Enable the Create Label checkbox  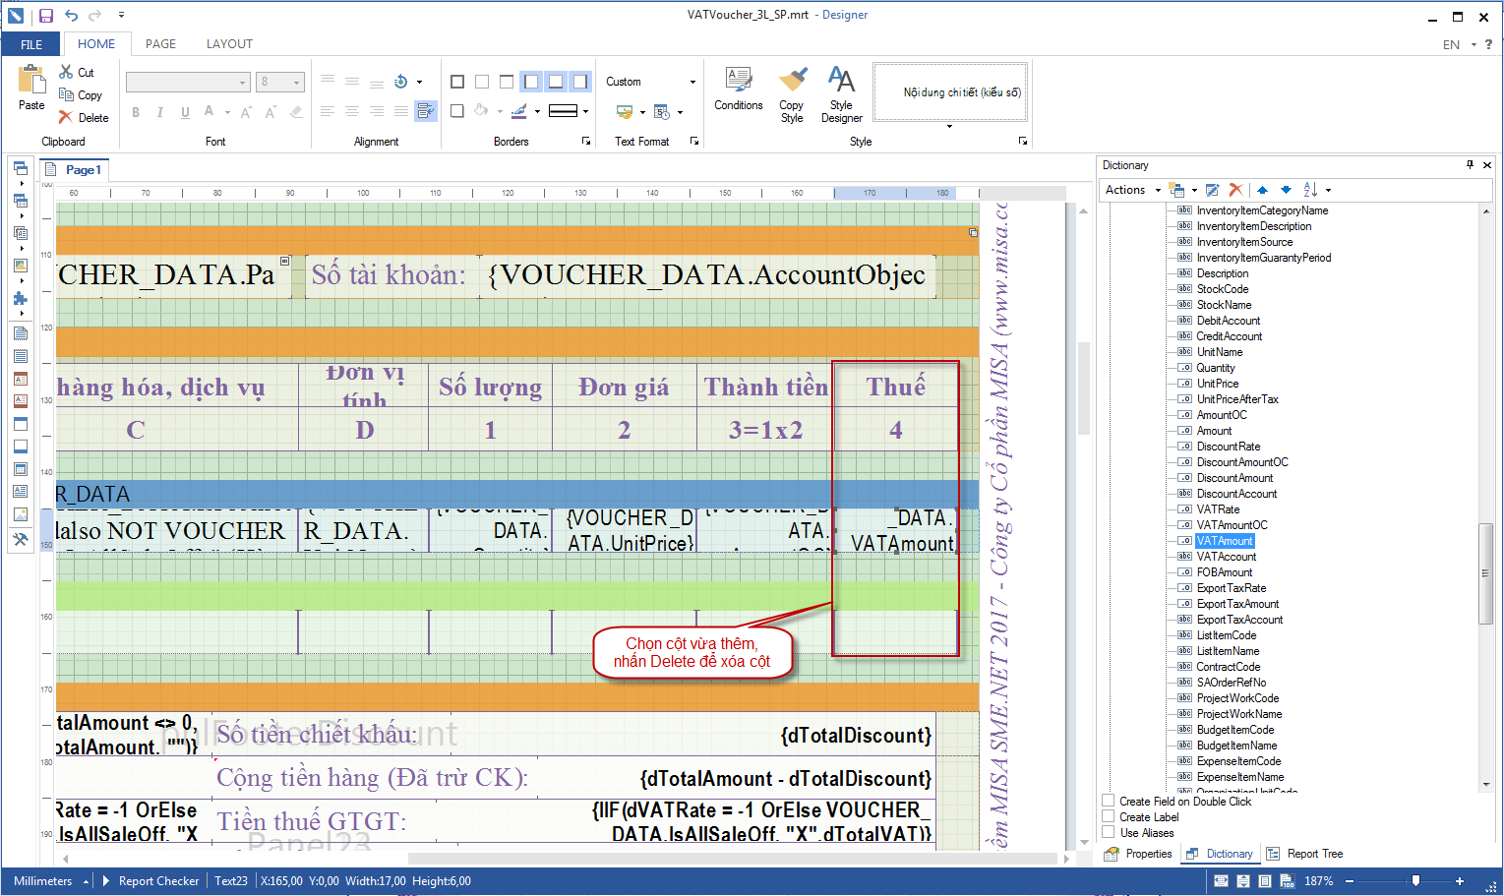pos(1109,816)
